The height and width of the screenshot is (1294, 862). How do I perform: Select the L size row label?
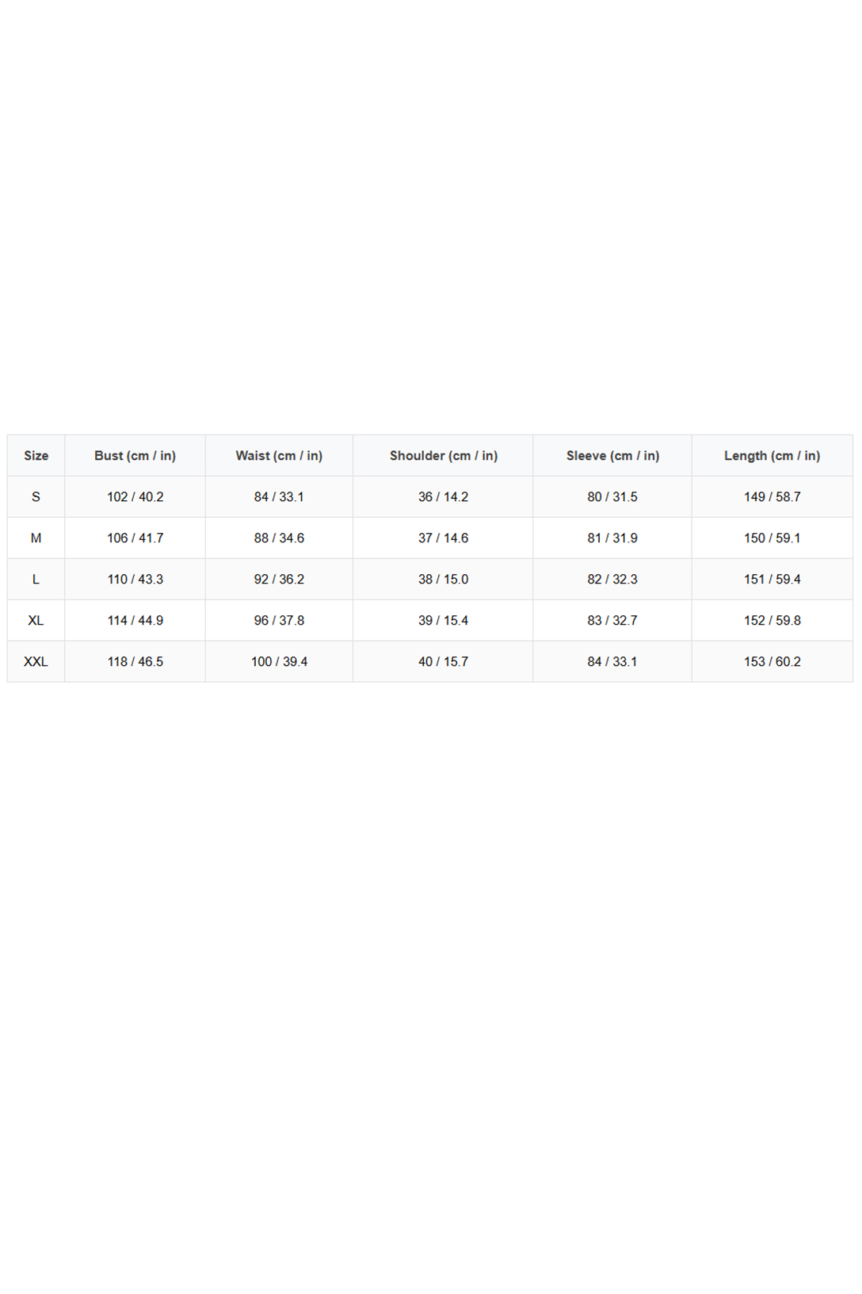click(x=36, y=580)
